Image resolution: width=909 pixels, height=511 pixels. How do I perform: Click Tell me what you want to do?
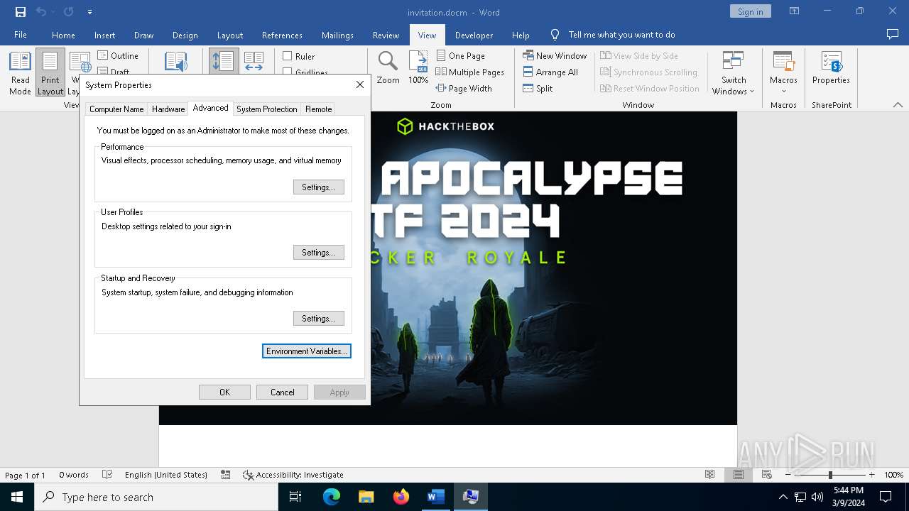tap(621, 35)
